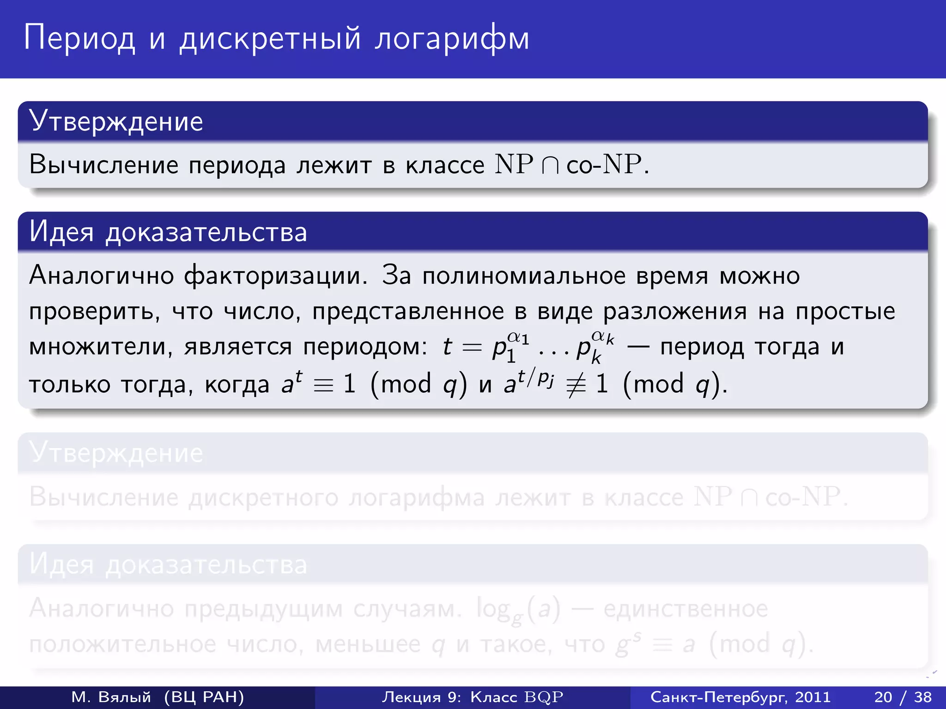Click footer title 'Лекция 9: Класс BQP'
The image size is (946, 709).
point(473,697)
